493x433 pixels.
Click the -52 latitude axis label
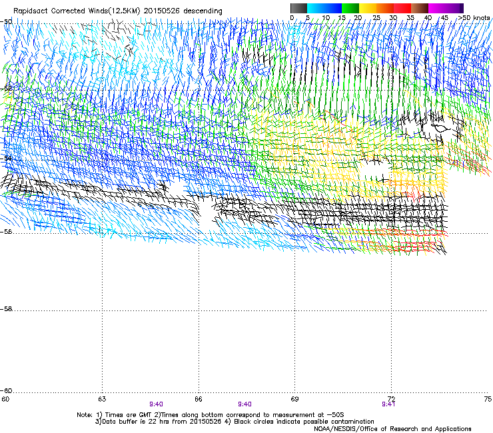coord(6,89)
